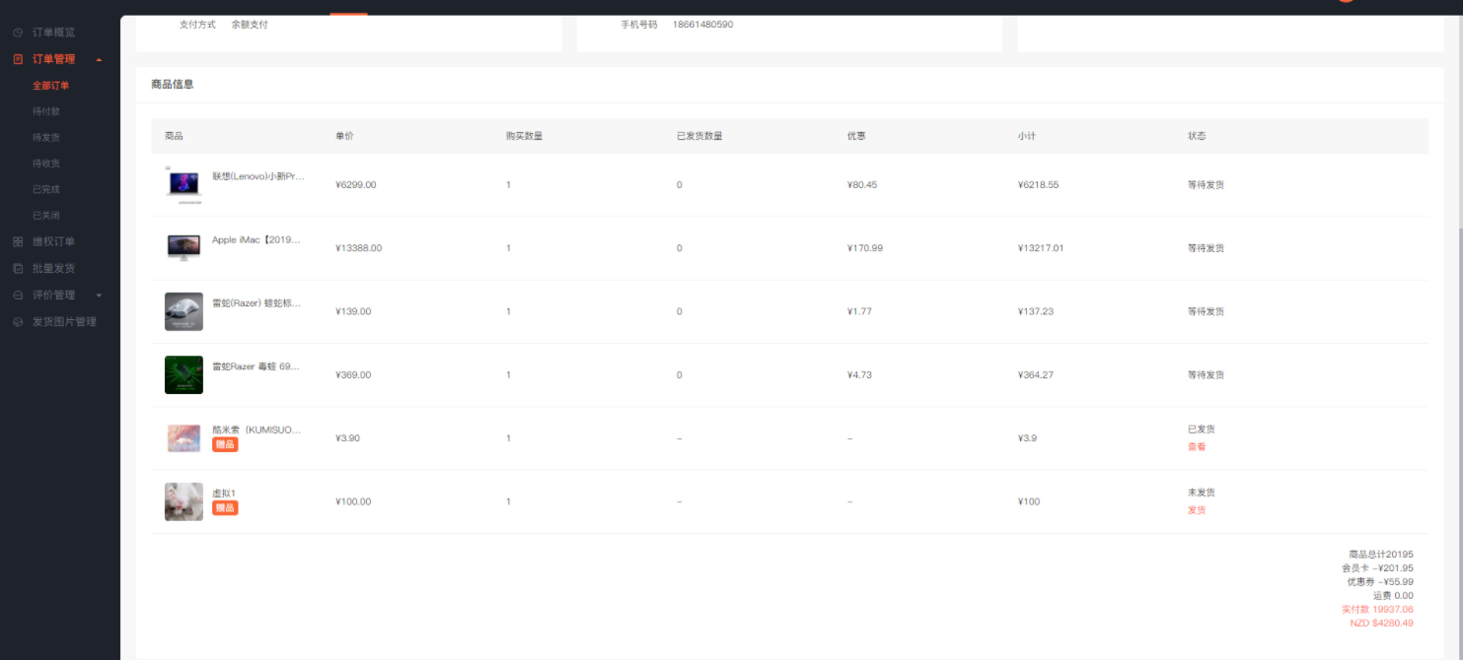This screenshot has width=1463, height=660.
Task: Click the 发货图片管理 icon in sidebar
Action: click(x=18, y=321)
